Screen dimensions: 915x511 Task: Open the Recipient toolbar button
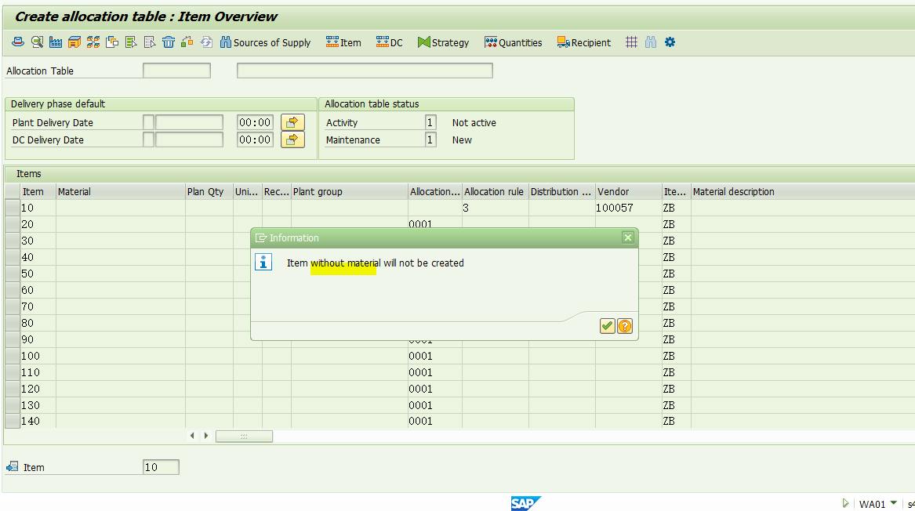point(584,42)
